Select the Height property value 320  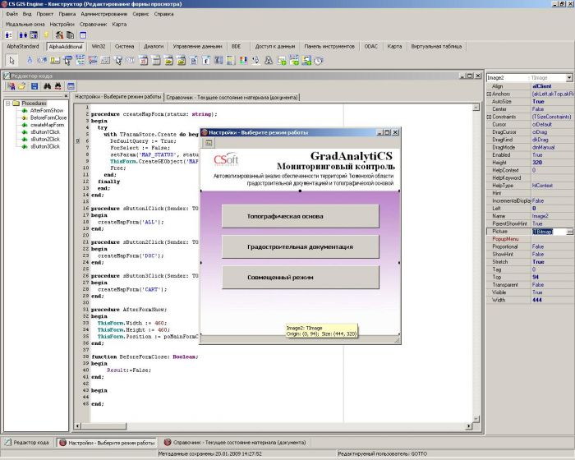tap(537, 163)
